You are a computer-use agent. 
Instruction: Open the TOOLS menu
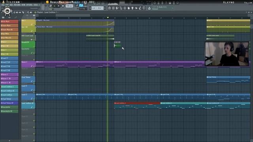tap(36, 5)
